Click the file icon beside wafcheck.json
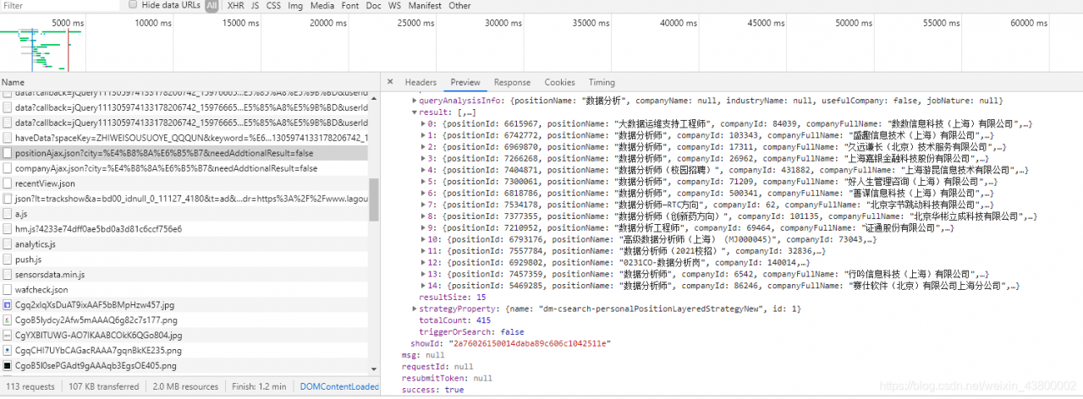Viewport: 1083px width, 399px height. pyautogui.click(x=8, y=290)
